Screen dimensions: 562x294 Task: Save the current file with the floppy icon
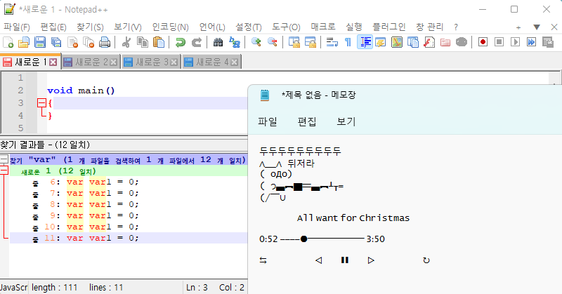point(40,42)
